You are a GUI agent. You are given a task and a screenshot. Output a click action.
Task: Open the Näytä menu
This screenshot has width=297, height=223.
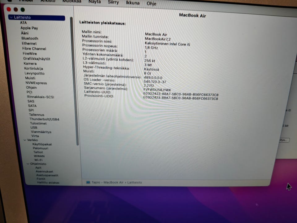pyautogui.click(x=95, y=2)
